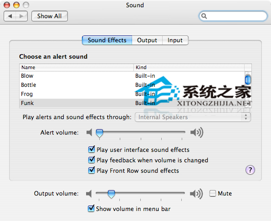
Task: Uncheck Play feedback when volume is changed
Action: (92, 160)
